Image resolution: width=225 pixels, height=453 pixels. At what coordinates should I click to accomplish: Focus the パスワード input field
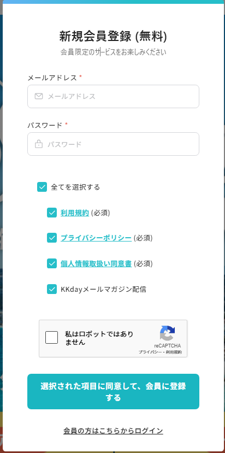click(113, 144)
